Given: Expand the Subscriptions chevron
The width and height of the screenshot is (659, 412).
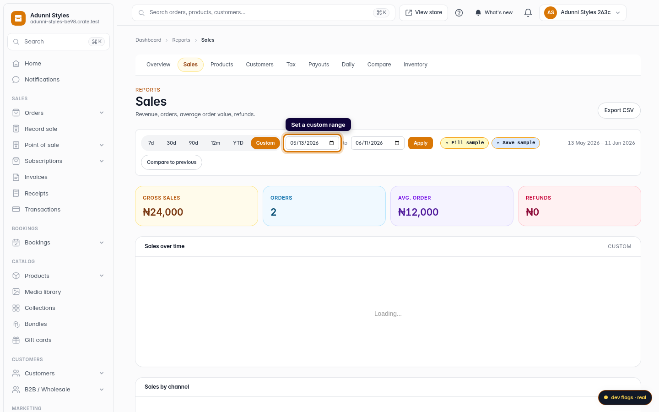Looking at the screenshot, I should pyautogui.click(x=102, y=161).
